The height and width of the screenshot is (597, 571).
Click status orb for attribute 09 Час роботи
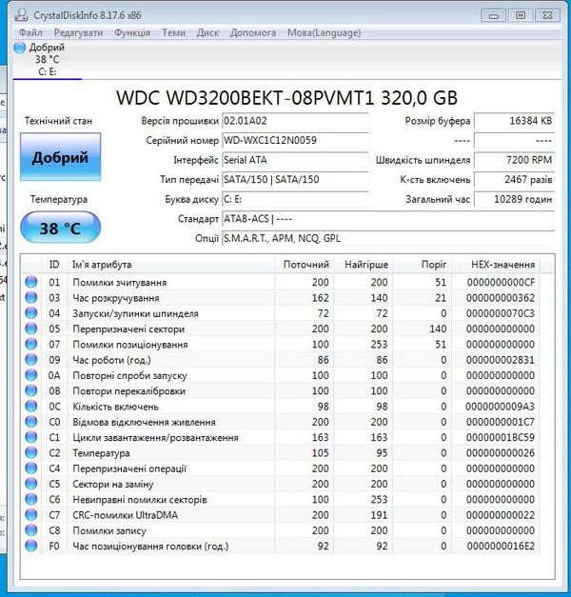(30, 360)
